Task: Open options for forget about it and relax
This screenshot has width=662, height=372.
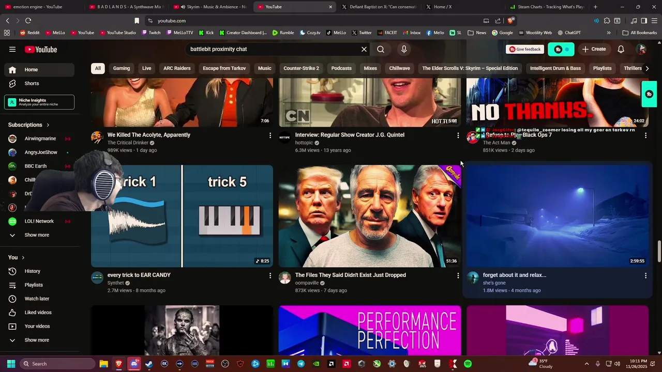Action: pos(645,276)
